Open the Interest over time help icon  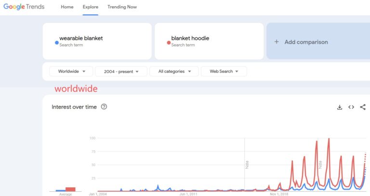tap(104, 107)
